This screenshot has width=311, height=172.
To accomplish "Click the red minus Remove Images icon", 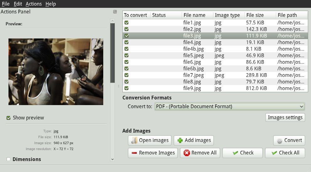I will [x=134, y=153].
